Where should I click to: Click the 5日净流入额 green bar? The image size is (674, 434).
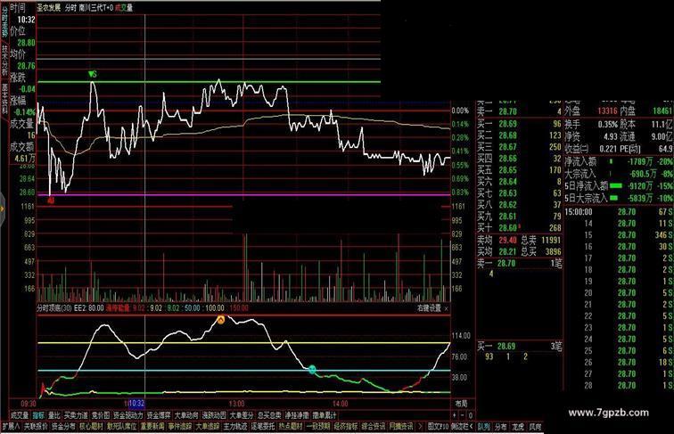coord(615,186)
